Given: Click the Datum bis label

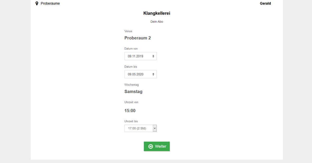Looking at the screenshot, I should (x=131, y=67).
